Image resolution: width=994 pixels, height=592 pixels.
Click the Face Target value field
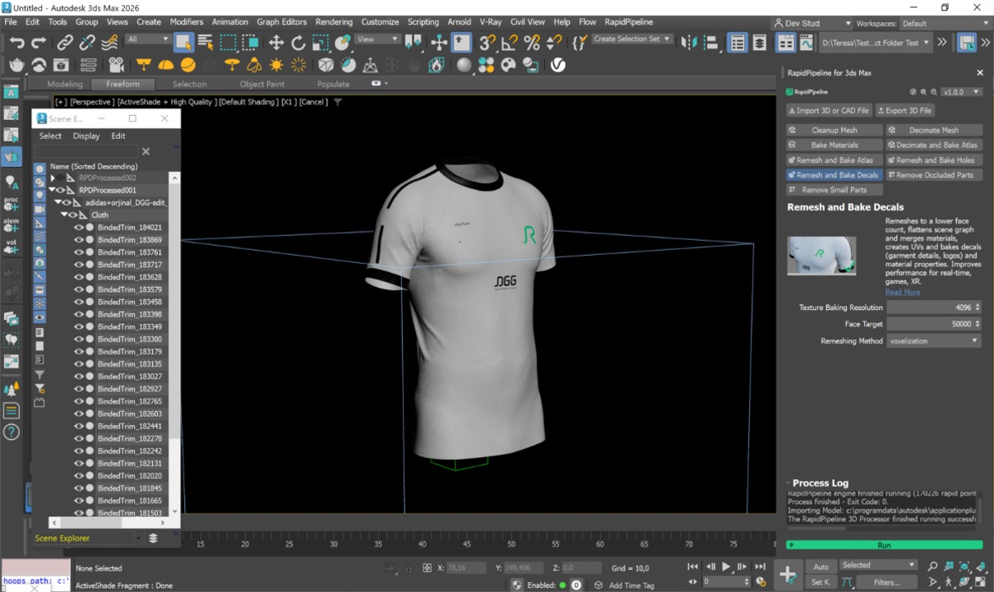pyautogui.click(x=933, y=324)
